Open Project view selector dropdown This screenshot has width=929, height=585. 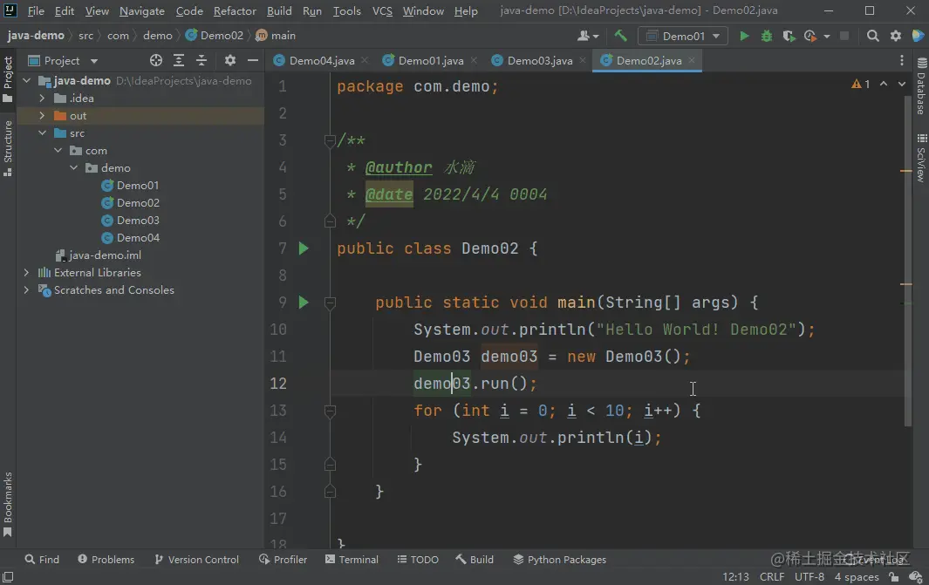[x=63, y=60]
